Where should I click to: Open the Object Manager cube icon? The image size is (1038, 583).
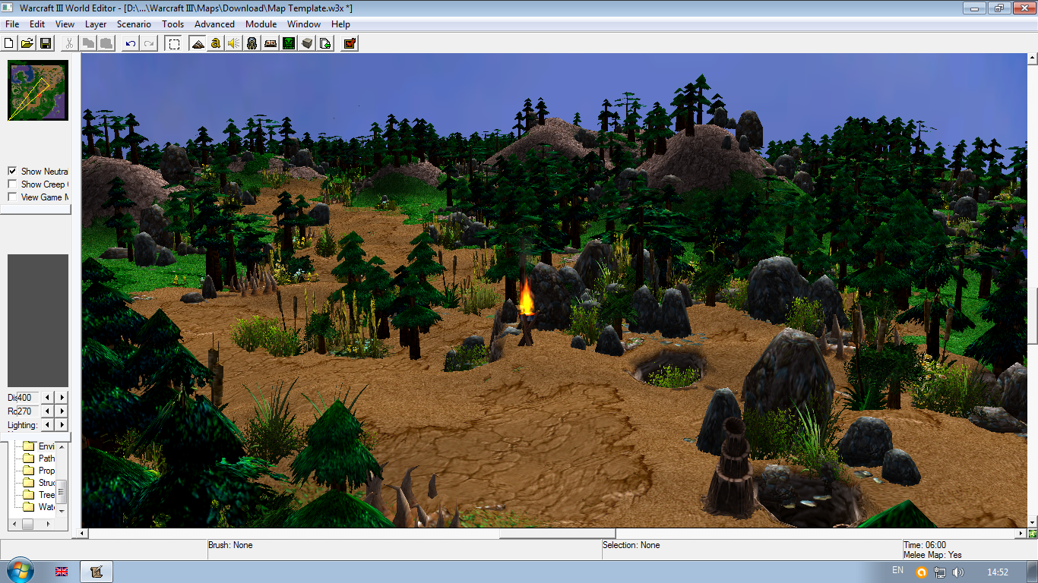pyautogui.click(x=307, y=43)
